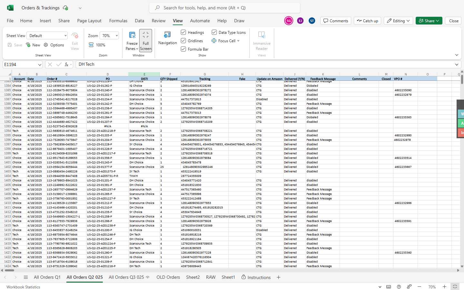Image resolution: width=464 pixels, height=290 pixels.
Task: Click the Save sheet view icon
Action: pos(10,45)
